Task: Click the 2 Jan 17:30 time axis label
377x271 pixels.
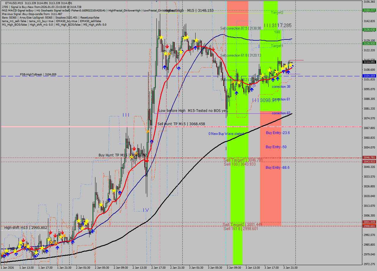Action: click(x=158, y=268)
